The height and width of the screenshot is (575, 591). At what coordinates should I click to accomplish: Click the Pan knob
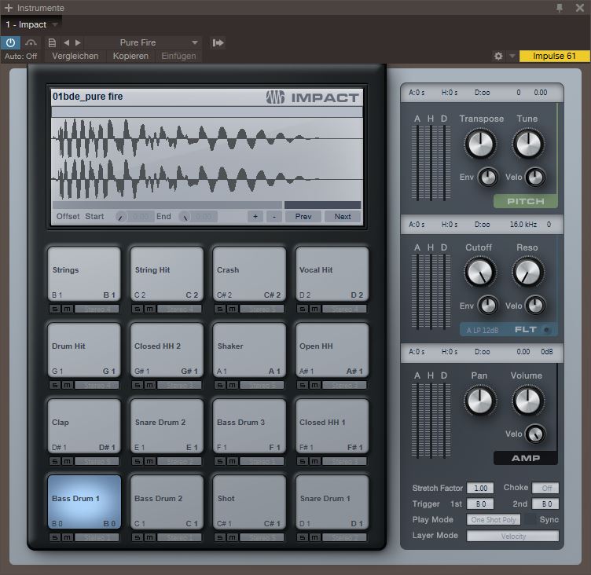tap(480, 401)
